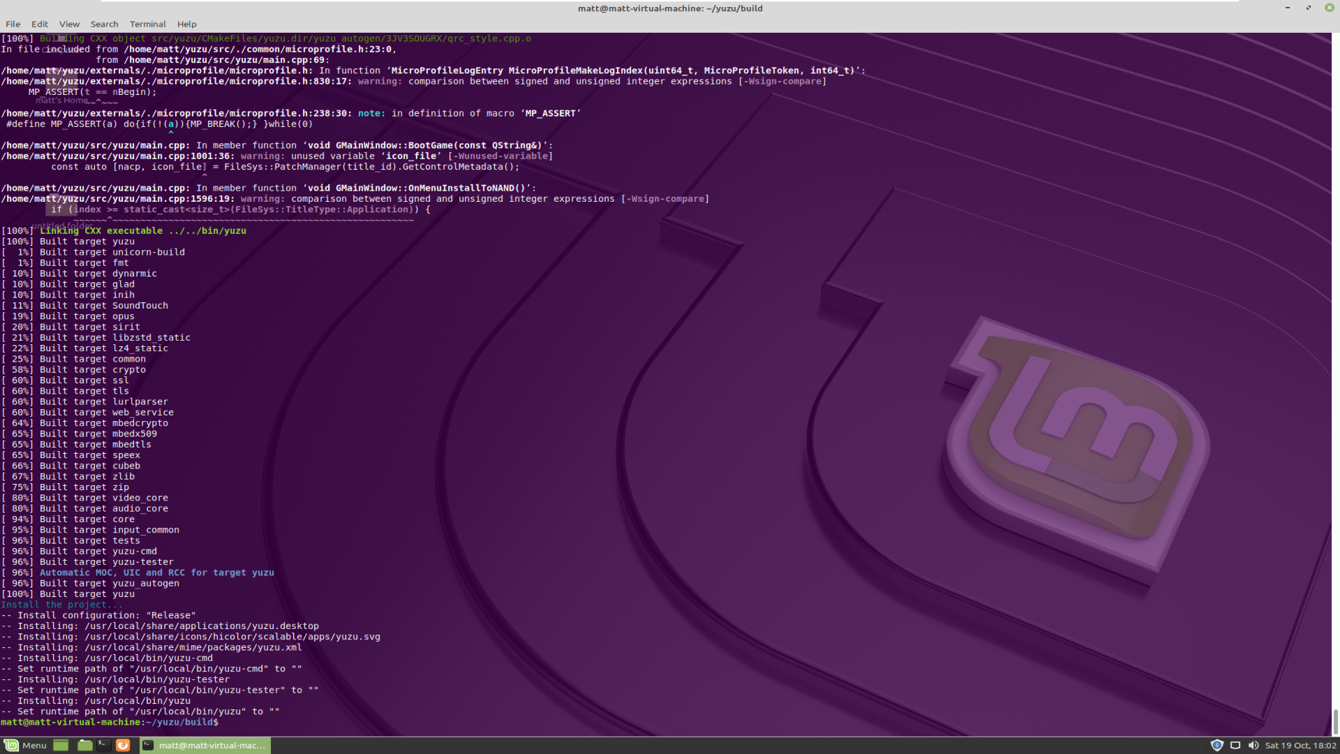Minimize the terminal window

click(x=1288, y=8)
